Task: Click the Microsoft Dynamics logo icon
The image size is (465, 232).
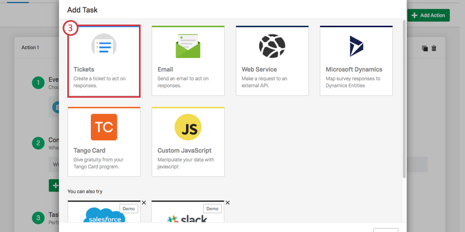Action: tap(357, 46)
